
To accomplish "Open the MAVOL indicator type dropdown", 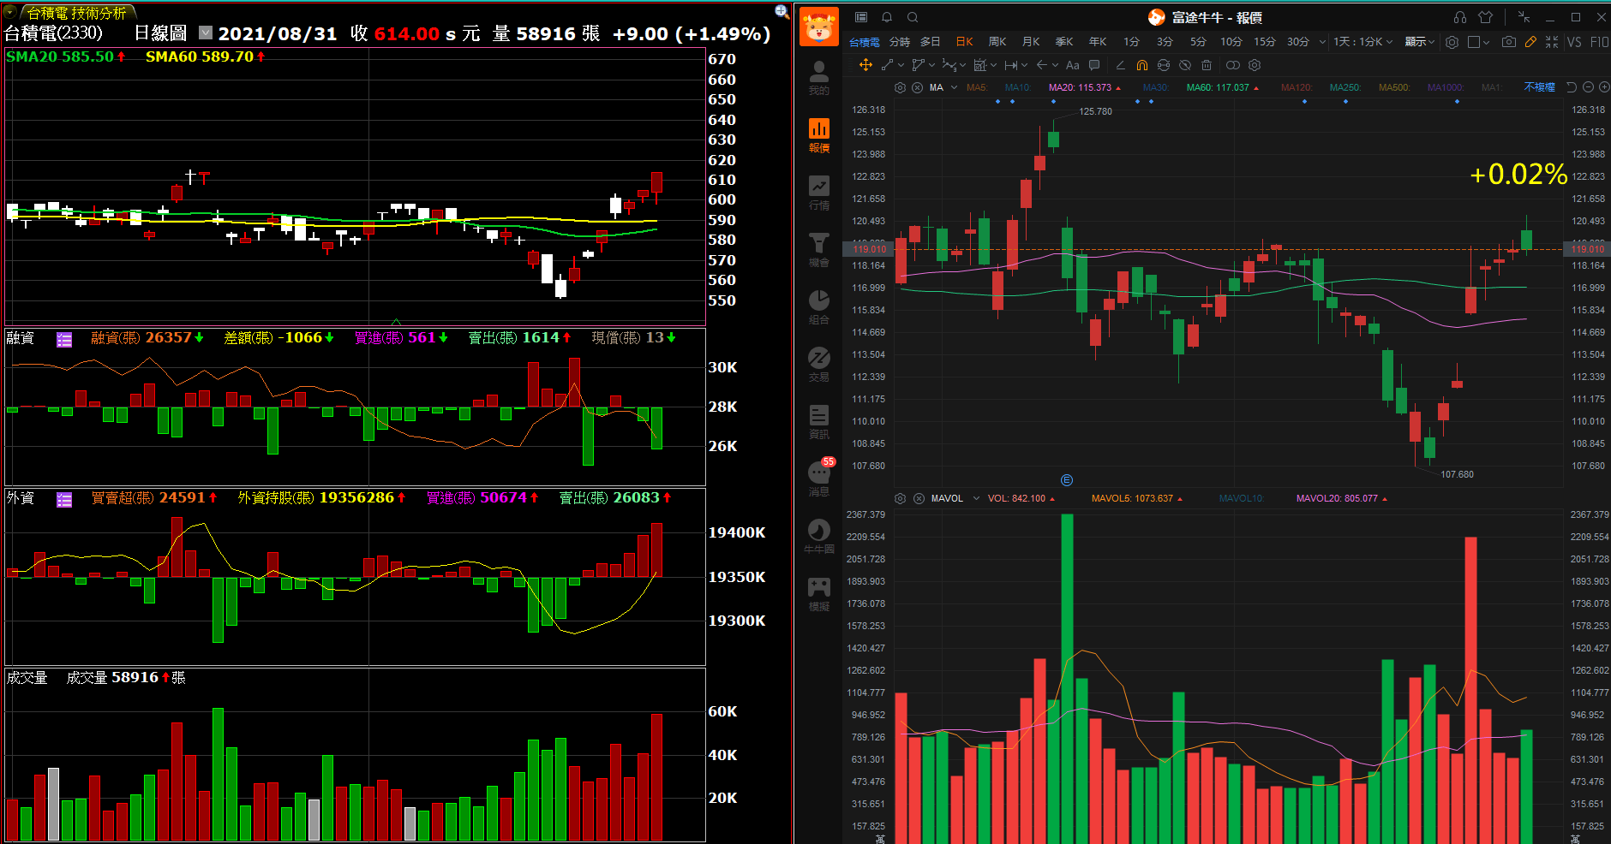I will 976,498.
